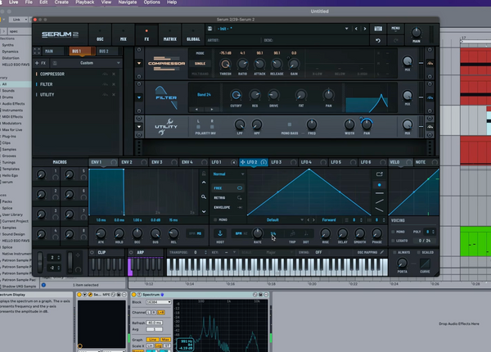Viewport: 491px width, 352px height.
Task: Select next filter type arrow
Action: [x=212, y=110]
